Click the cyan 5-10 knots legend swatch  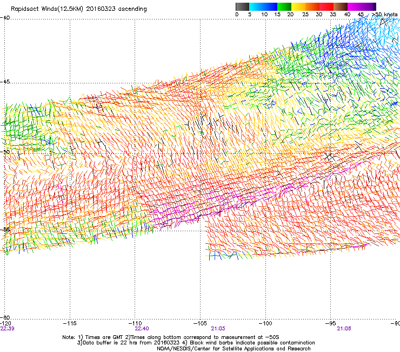tap(256, 6)
